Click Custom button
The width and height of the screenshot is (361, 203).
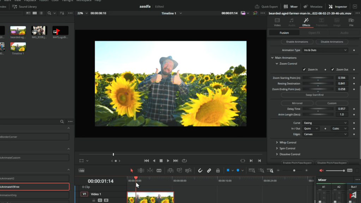(332, 103)
